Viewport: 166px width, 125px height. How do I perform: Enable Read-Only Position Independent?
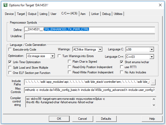[69, 67]
